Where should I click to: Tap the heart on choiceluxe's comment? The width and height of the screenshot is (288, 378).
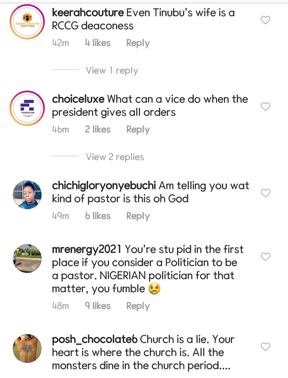(266, 107)
